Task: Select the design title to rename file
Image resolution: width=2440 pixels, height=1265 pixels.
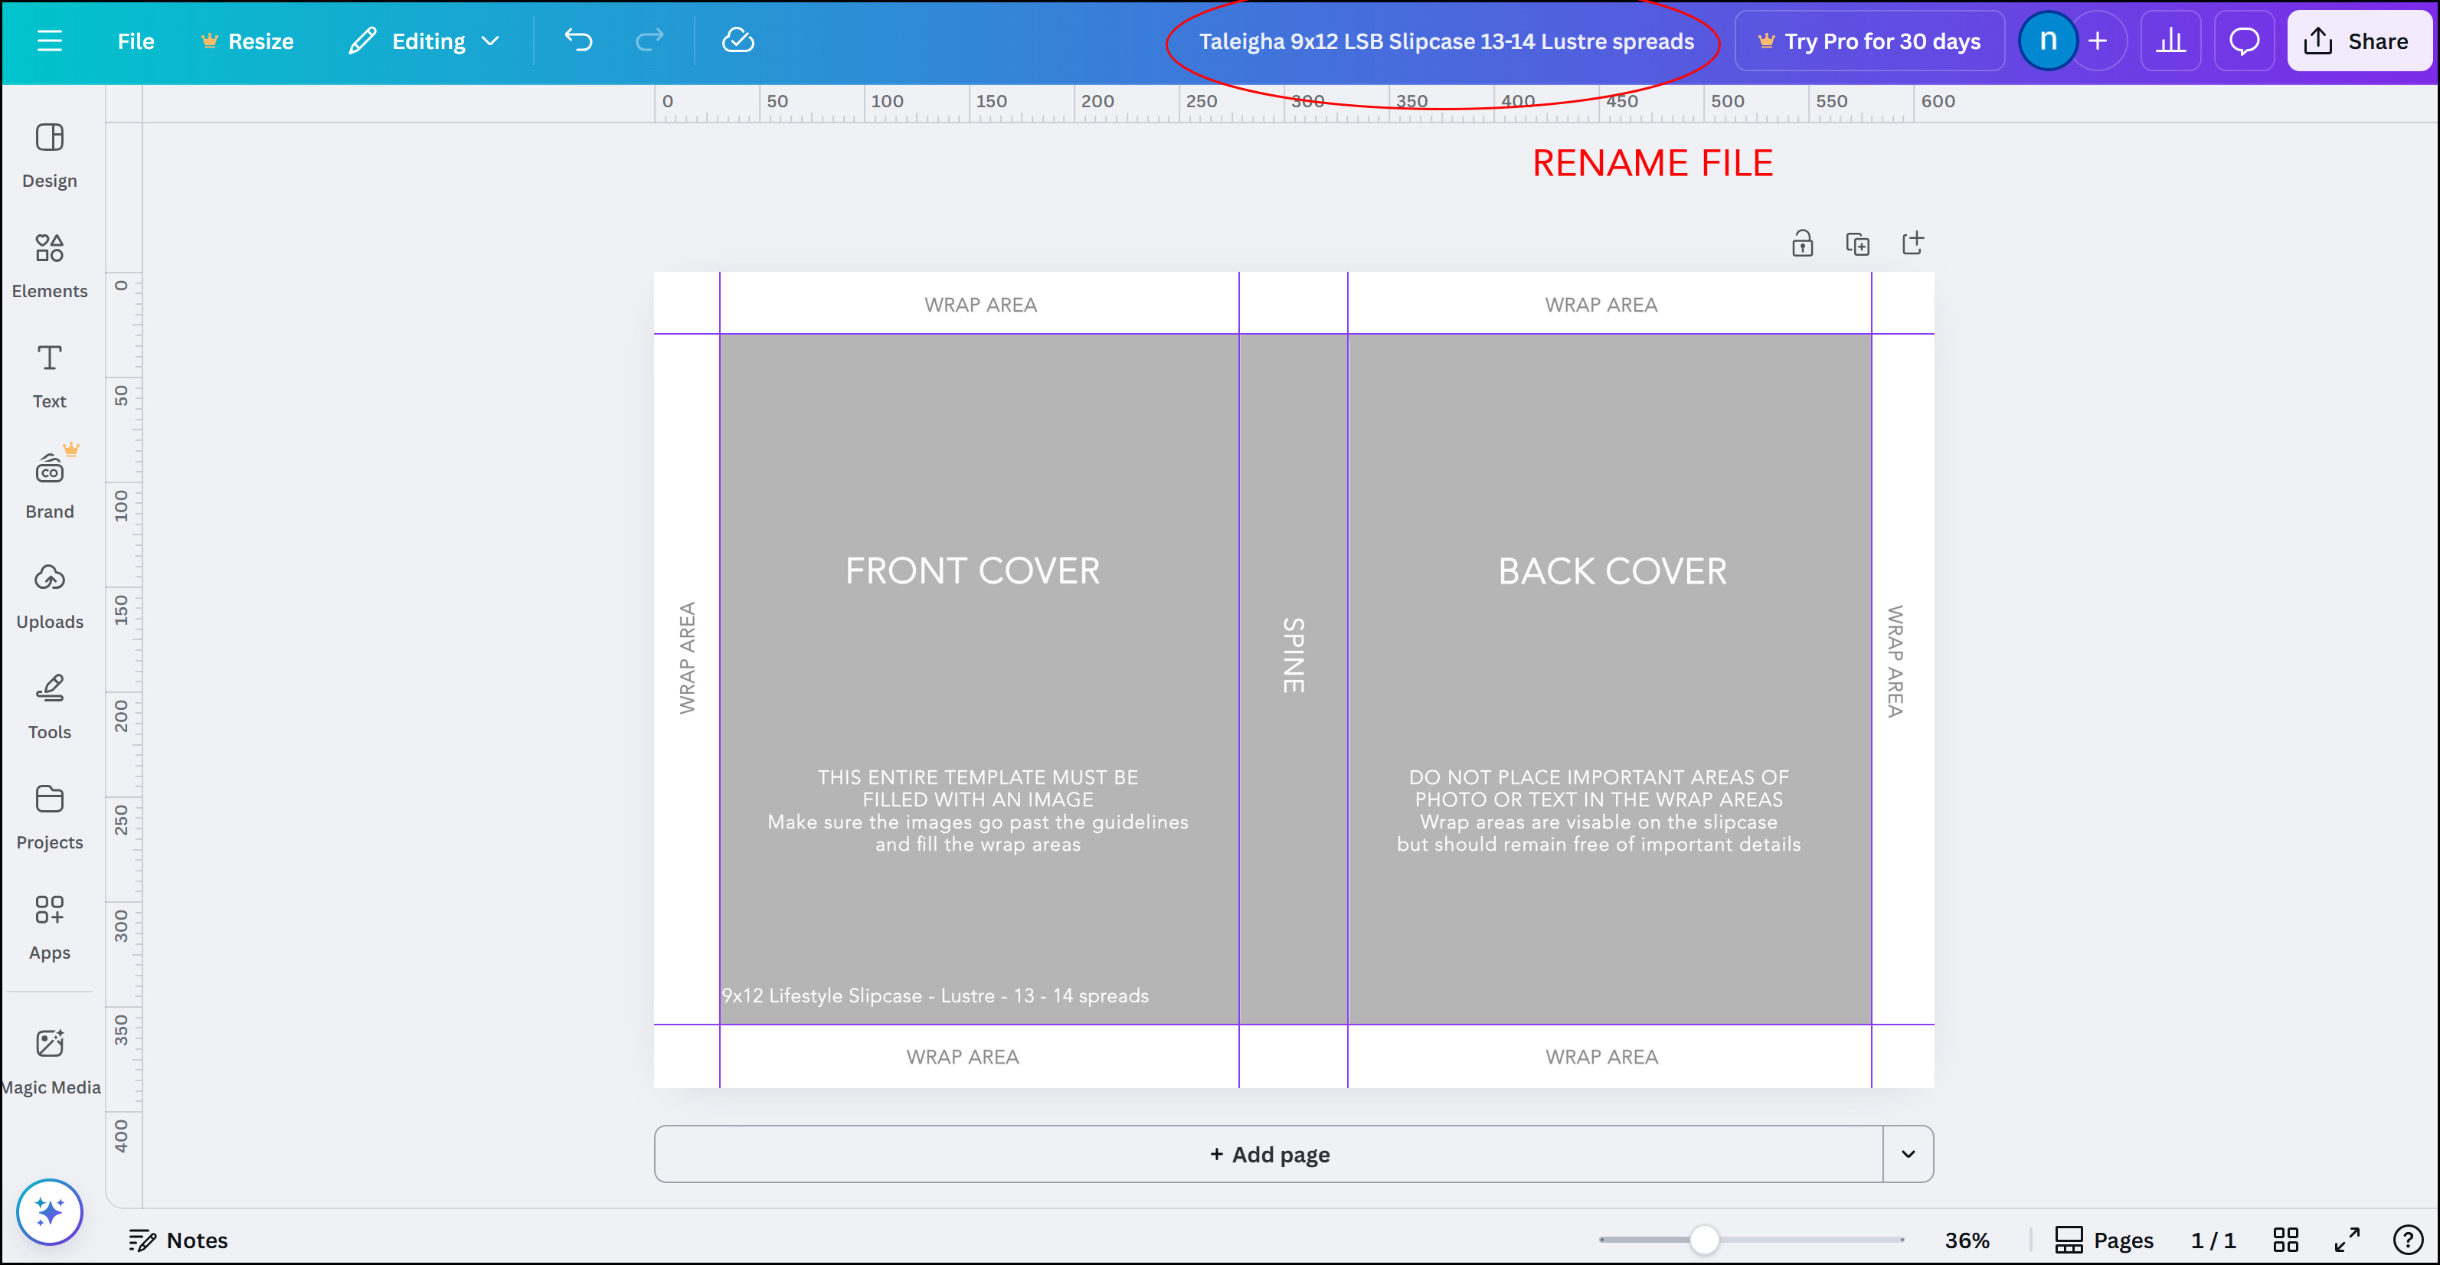Action: pos(1445,41)
